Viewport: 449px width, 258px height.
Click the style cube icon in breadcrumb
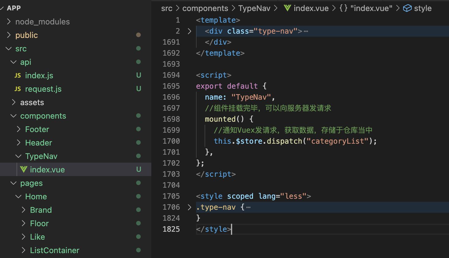click(x=407, y=8)
